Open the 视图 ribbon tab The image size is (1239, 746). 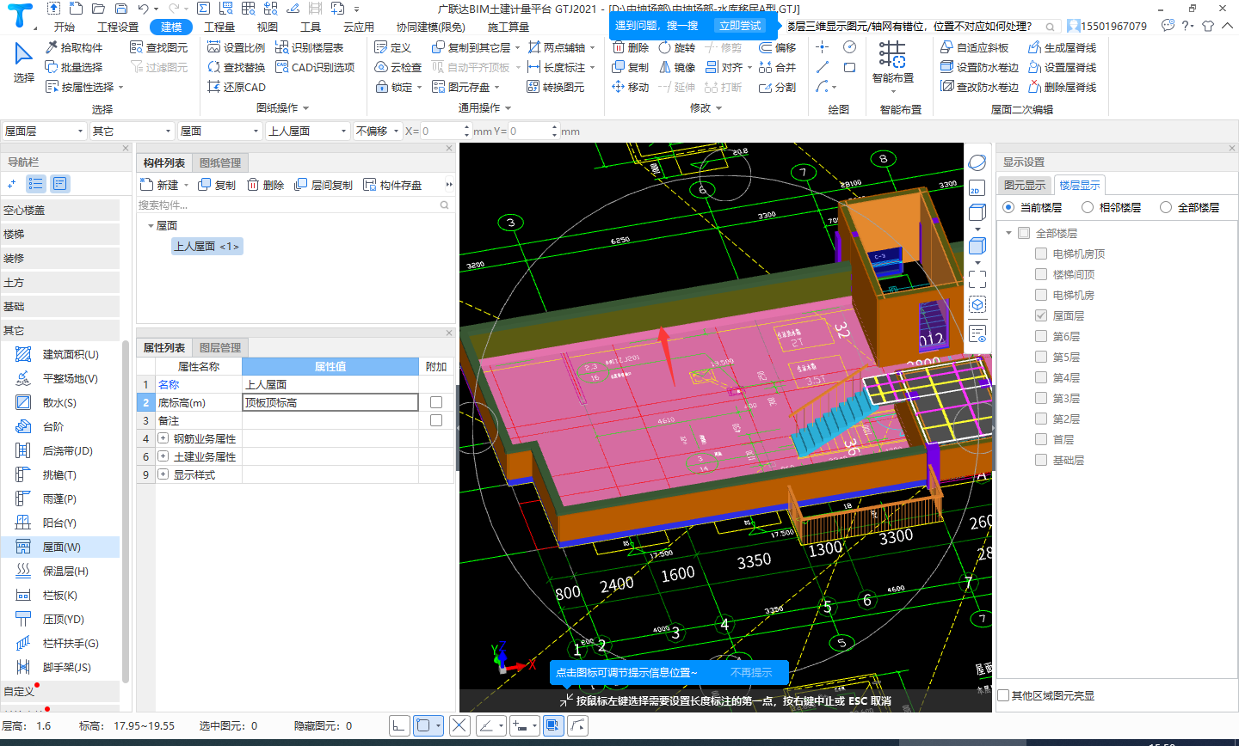pyautogui.click(x=268, y=27)
